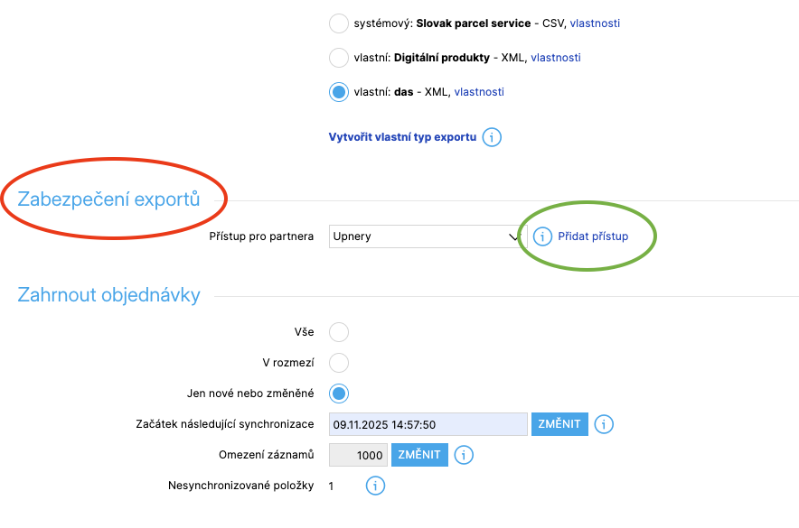The image size is (799, 528).
Task: Select Jen nové nebo změněné option
Action: point(339,394)
